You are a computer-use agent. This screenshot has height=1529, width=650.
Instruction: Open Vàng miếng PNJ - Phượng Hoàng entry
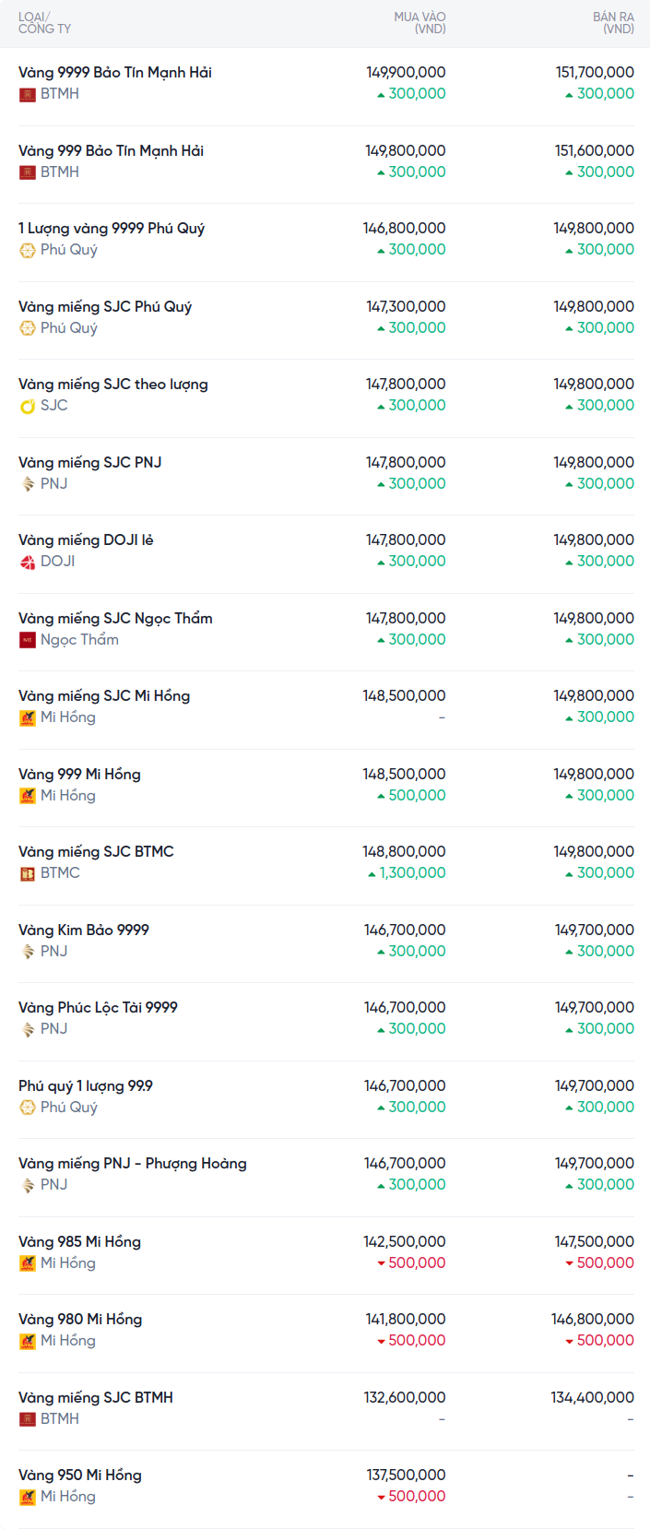133,1163
